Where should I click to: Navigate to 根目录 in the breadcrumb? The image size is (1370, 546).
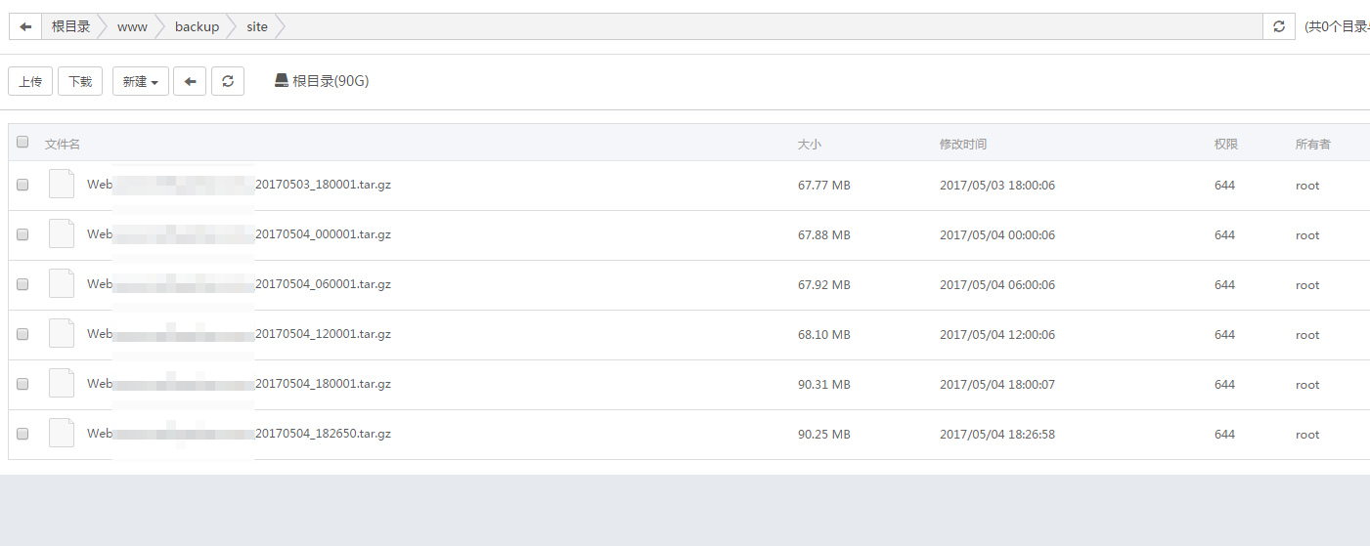click(x=70, y=27)
